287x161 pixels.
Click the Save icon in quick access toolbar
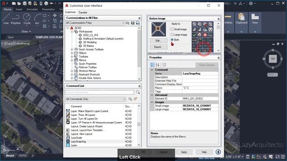tap(25, 3)
